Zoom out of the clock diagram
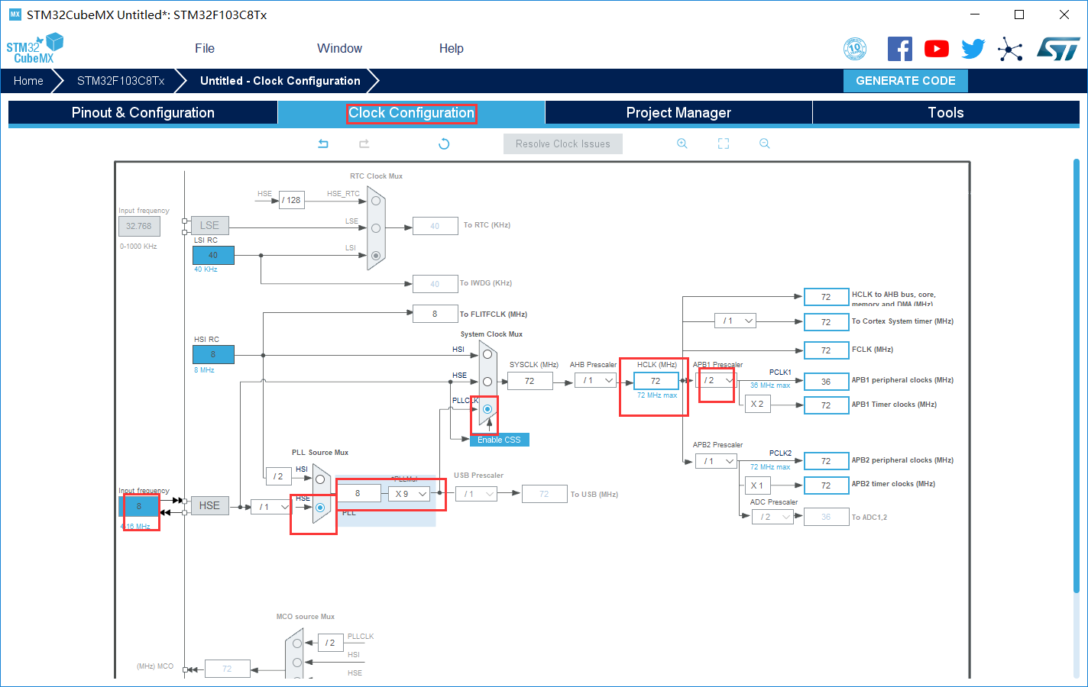The width and height of the screenshot is (1088, 687). [765, 144]
